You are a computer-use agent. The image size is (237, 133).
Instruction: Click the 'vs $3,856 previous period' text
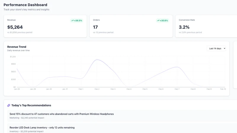(x=20, y=32)
